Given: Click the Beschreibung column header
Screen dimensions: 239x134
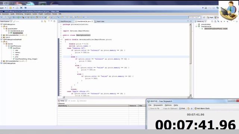Looking at the screenshot, I should click(93, 106).
